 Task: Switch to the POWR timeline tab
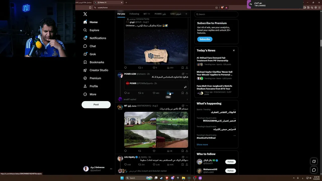(160, 14)
